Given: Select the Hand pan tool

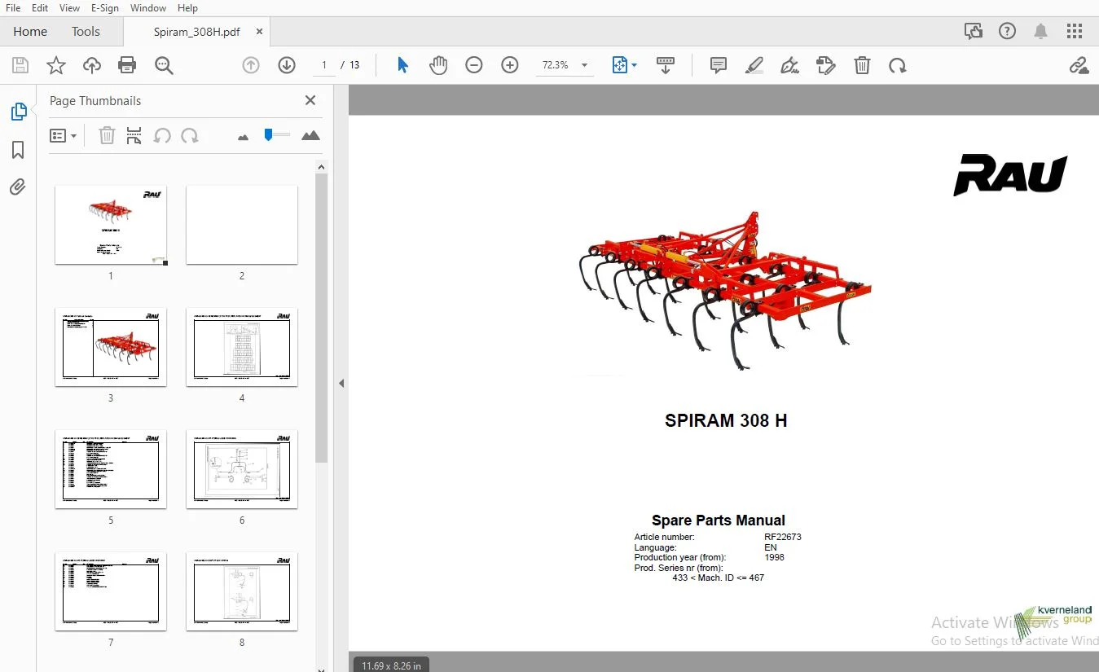Looking at the screenshot, I should pos(438,65).
